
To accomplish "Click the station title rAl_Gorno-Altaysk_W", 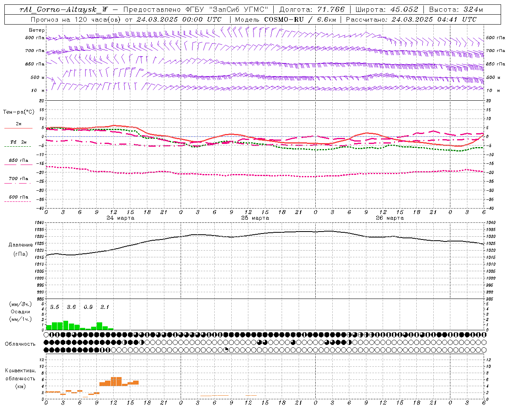I will click(63, 10).
